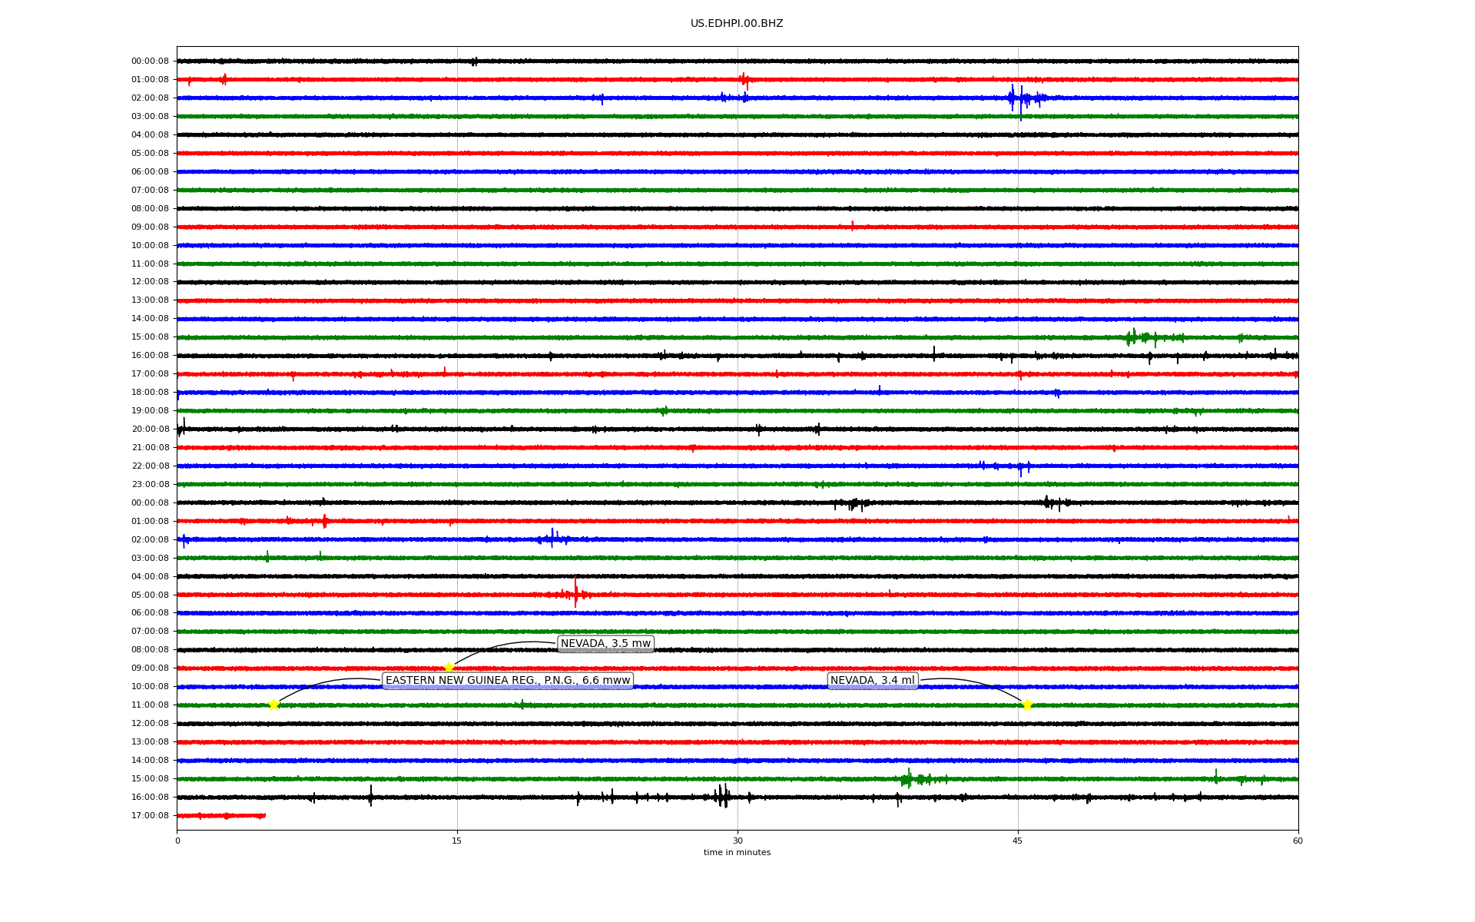Viewport: 1475px width, 922px height.
Task: Click the yellow star on the 09:00:08 trace
Action: [x=449, y=668]
